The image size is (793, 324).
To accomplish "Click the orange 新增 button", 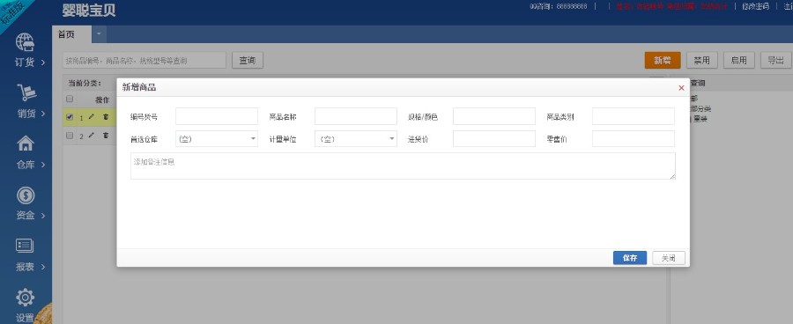I will pyautogui.click(x=663, y=60).
